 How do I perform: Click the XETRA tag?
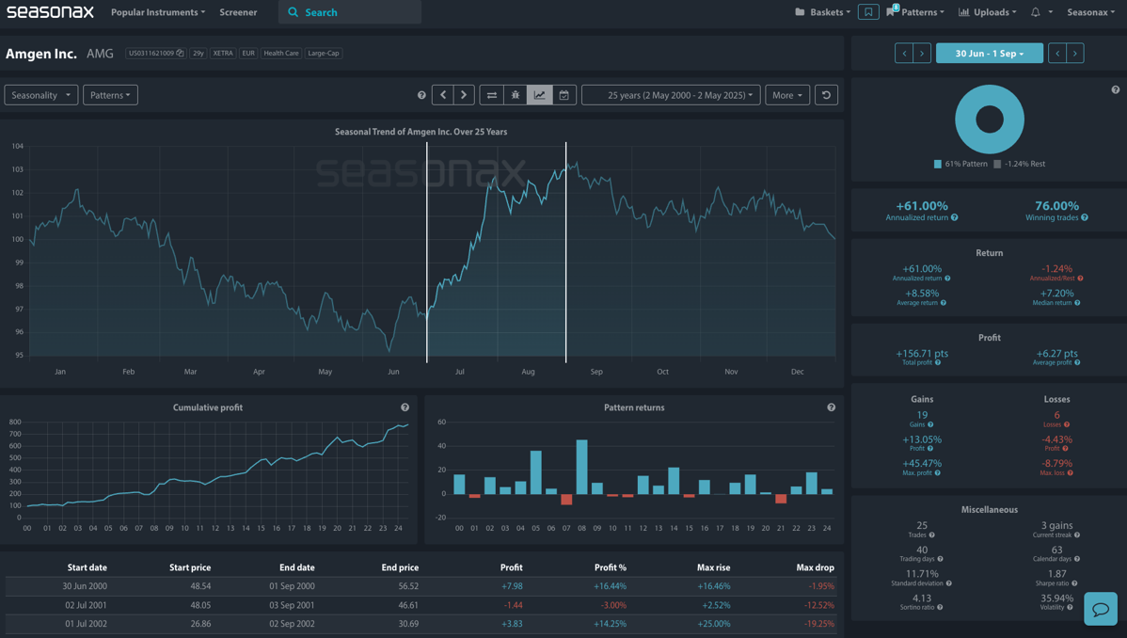223,54
